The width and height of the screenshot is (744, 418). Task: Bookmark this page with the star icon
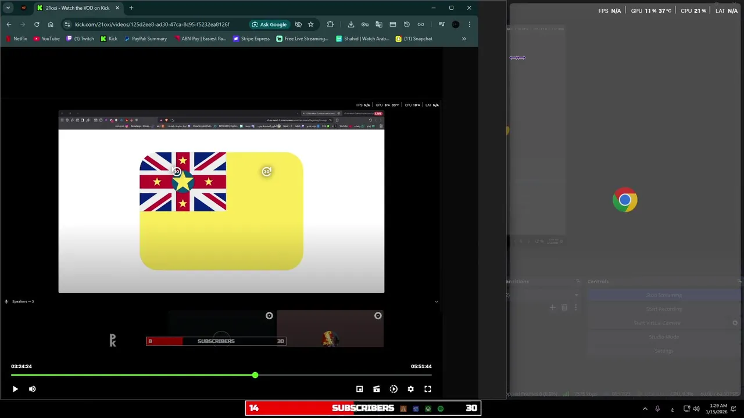coord(311,24)
